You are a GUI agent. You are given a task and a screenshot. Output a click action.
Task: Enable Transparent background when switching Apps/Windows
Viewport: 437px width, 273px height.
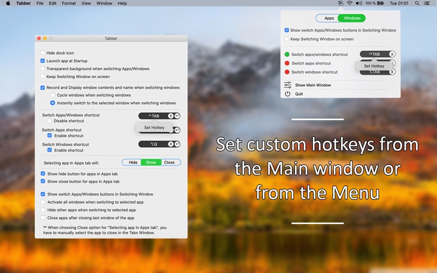(43, 69)
